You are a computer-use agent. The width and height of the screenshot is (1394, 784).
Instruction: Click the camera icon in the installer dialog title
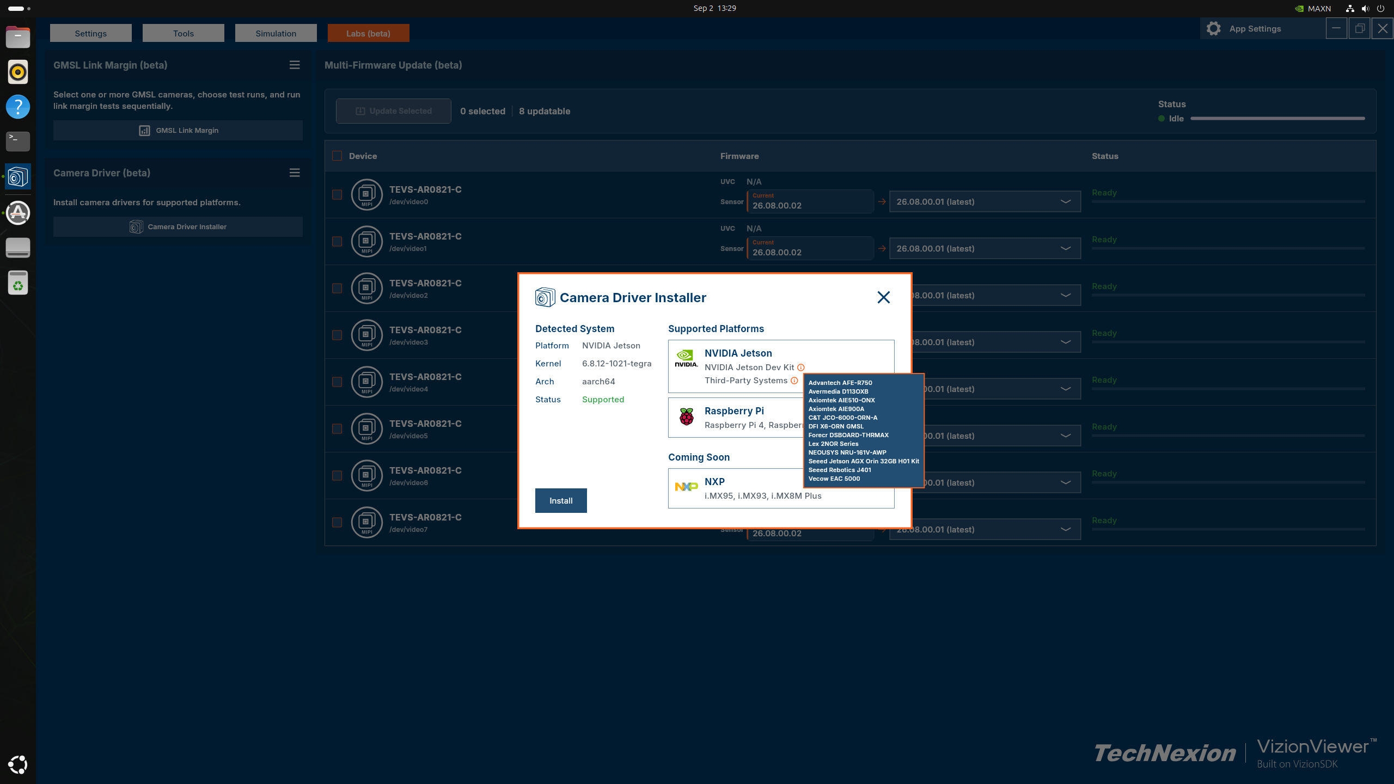coord(545,297)
